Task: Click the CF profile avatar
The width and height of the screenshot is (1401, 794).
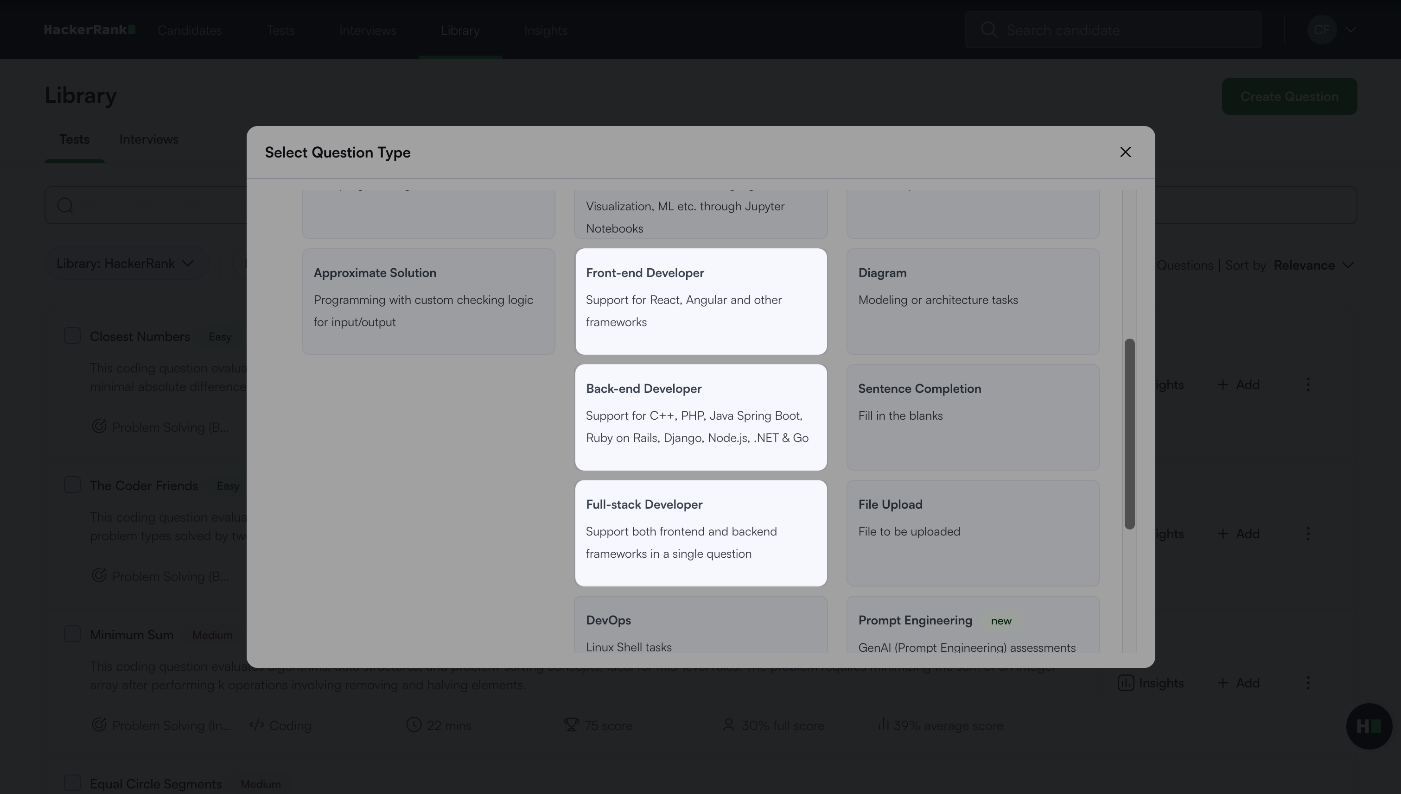Action: pyautogui.click(x=1321, y=30)
